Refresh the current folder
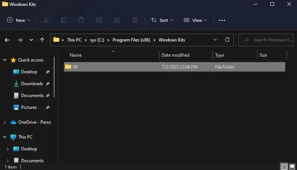This screenshot has width=297, height=170. (x=227, y=40)
